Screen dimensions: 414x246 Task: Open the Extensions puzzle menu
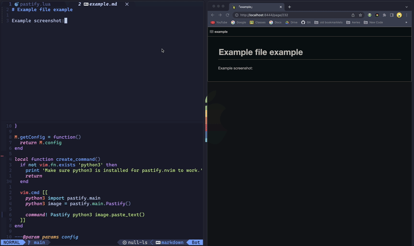[x=385, y=15]
